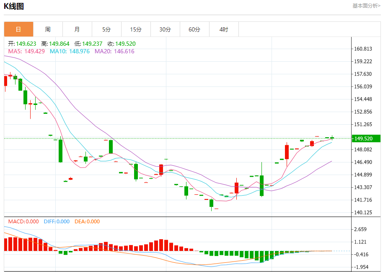Click the MA5: 149.429 indicator label
This screenshot has height=272, width=383.
pos(27,51)
